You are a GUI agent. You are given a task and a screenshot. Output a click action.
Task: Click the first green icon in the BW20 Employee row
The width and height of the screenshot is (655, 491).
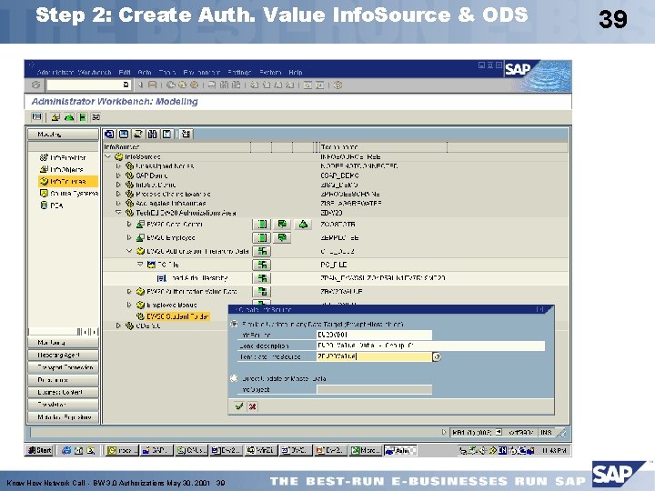pos(261,237)
